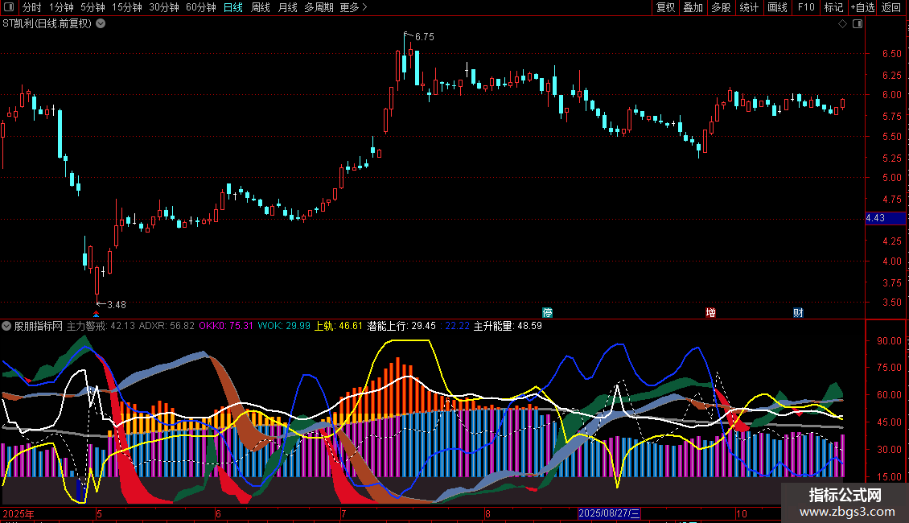Click the 90.00 indicator axis label

[x=889, y=341]
